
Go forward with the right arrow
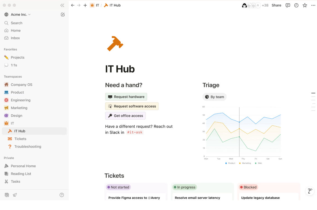tap(79, 6)
